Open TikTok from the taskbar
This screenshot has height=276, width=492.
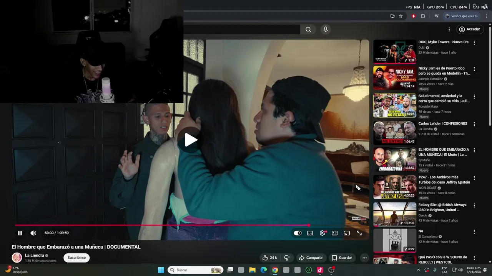[x=320, y=270]
